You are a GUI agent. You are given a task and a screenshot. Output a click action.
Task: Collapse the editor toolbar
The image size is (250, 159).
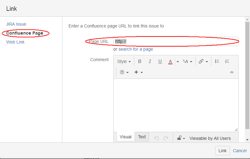[x=232, y=73]
